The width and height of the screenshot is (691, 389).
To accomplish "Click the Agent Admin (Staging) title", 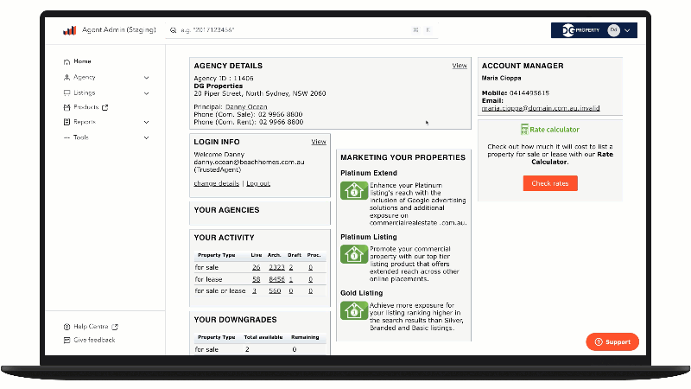I will [119, 29].
